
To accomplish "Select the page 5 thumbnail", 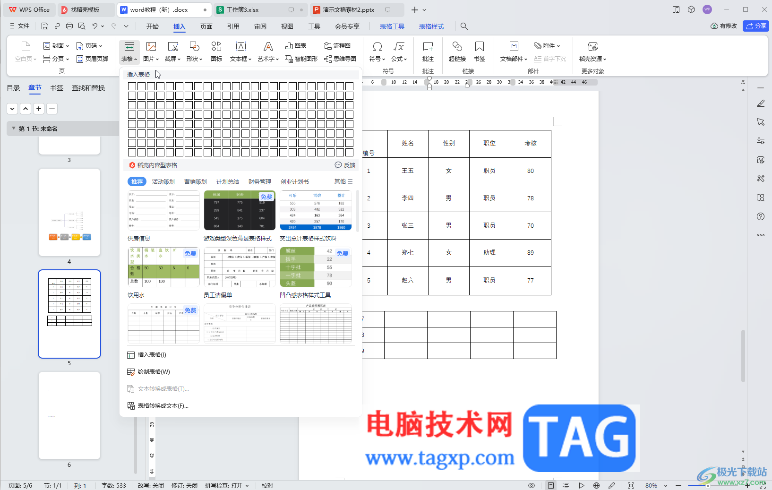I will tap(69, 314).
